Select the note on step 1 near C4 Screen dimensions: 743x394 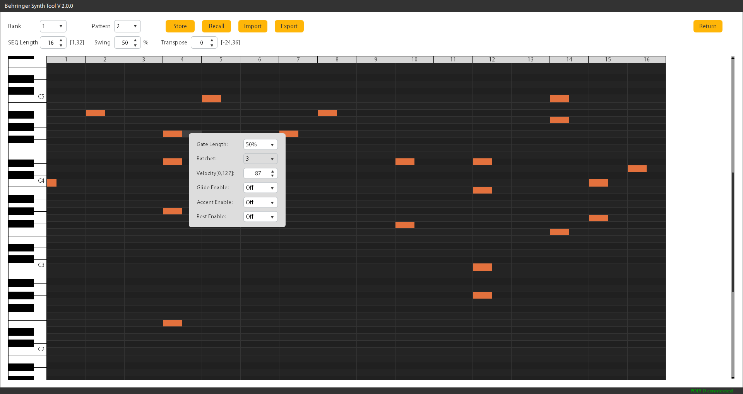pos(52,183)
